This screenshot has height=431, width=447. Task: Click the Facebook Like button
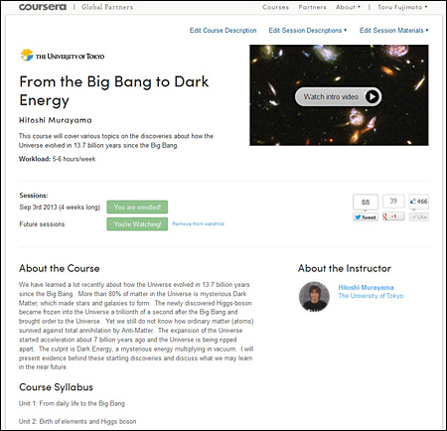pos(419,216)
